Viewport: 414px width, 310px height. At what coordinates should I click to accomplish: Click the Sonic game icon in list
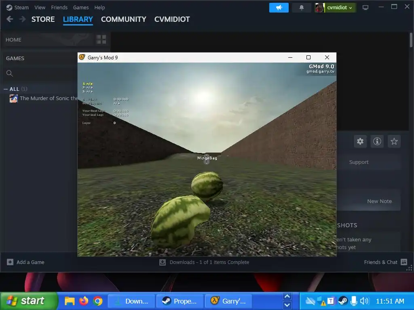pos(14,98)
